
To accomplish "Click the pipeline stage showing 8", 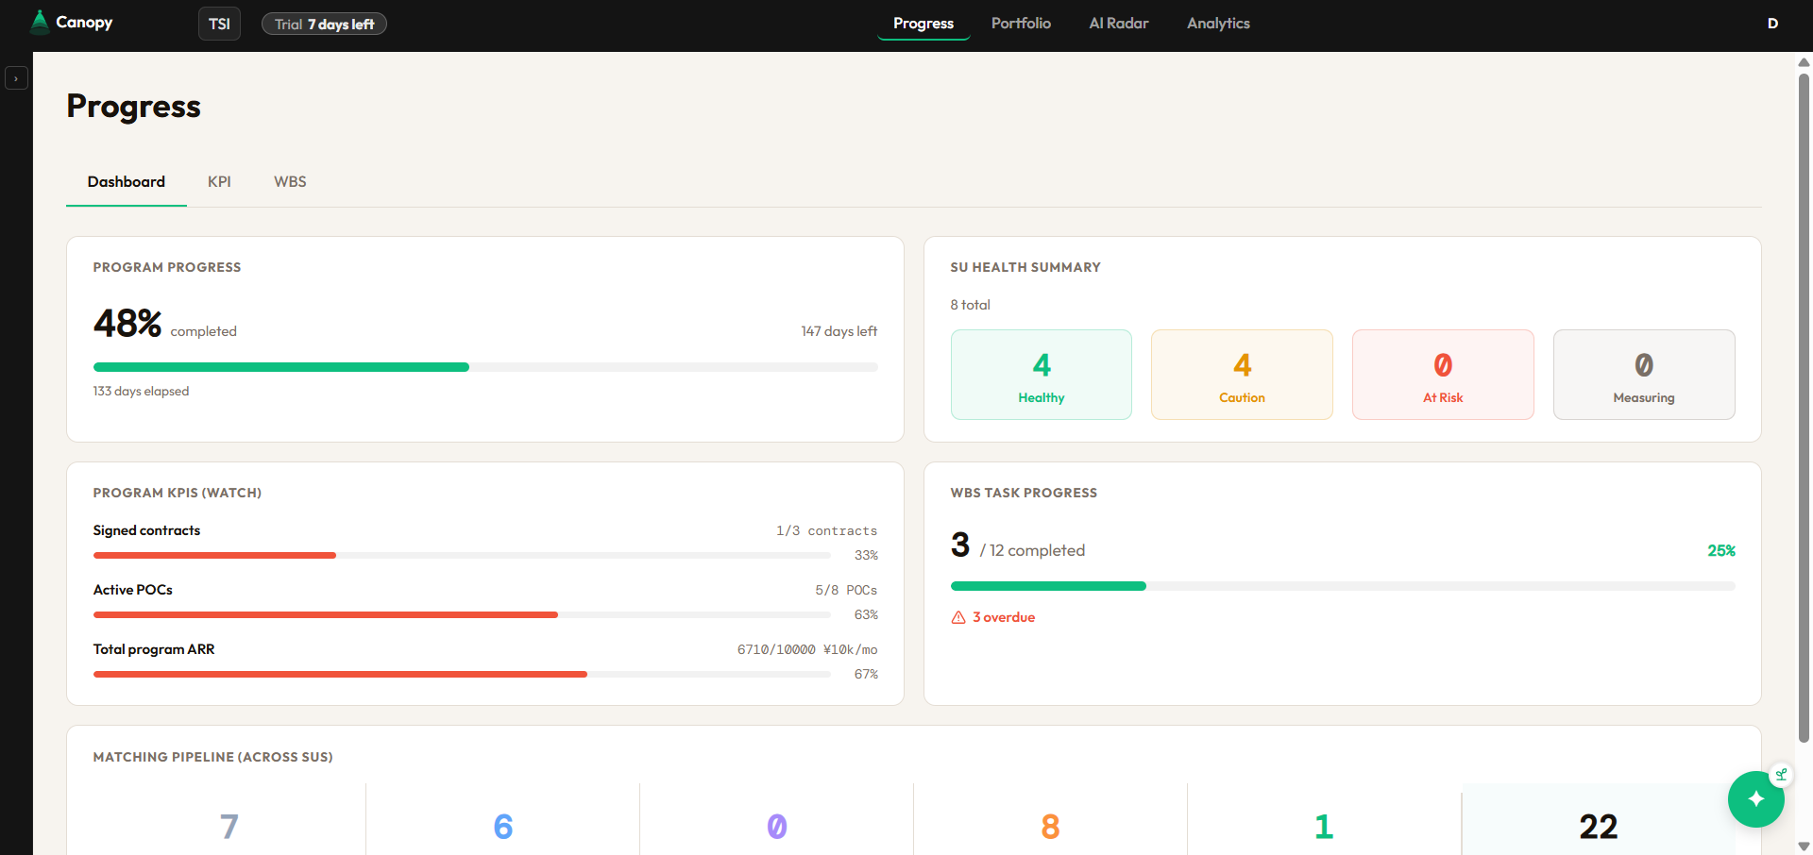I will click(1050, 827).
